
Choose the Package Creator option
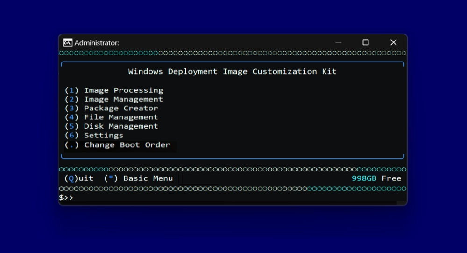coord(112,108)
